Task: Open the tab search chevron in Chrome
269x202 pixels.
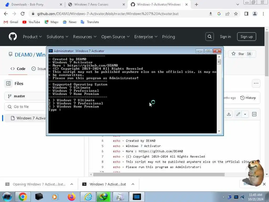Action: click(x=237, y=4)
